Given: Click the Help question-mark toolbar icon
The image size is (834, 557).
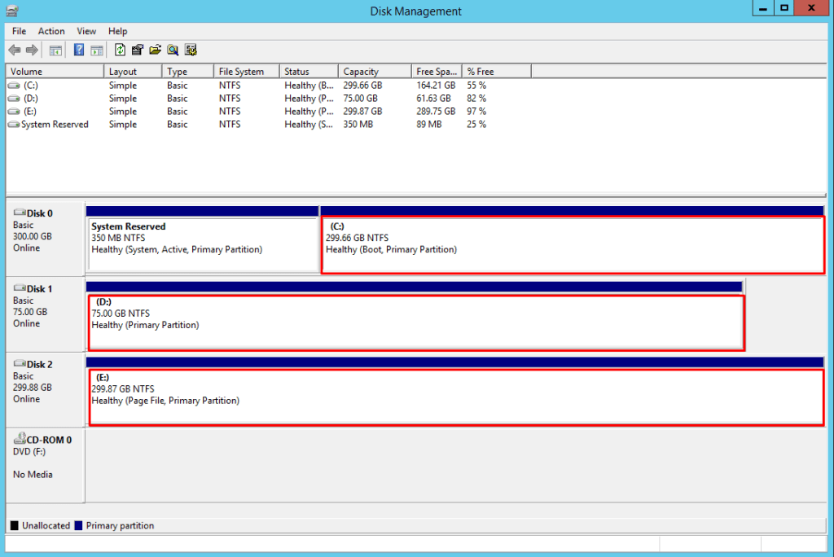Looking at the screenshot, I should (x=78, y=50).
